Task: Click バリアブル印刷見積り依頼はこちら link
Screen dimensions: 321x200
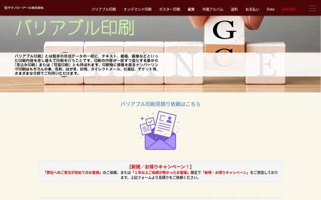Action: click(160, 104)
